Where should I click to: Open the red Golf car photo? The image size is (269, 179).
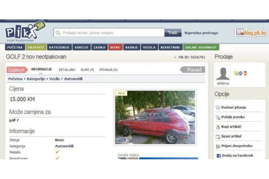(x=155, y=117)
